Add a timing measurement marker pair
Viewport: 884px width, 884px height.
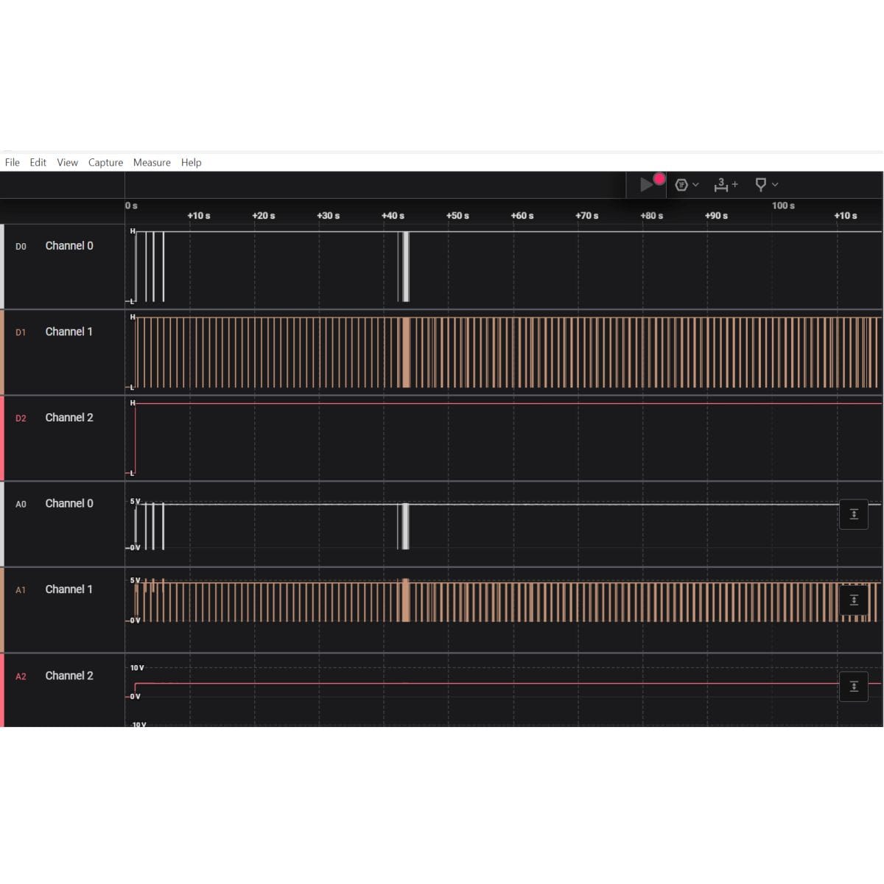coord(726,185)
